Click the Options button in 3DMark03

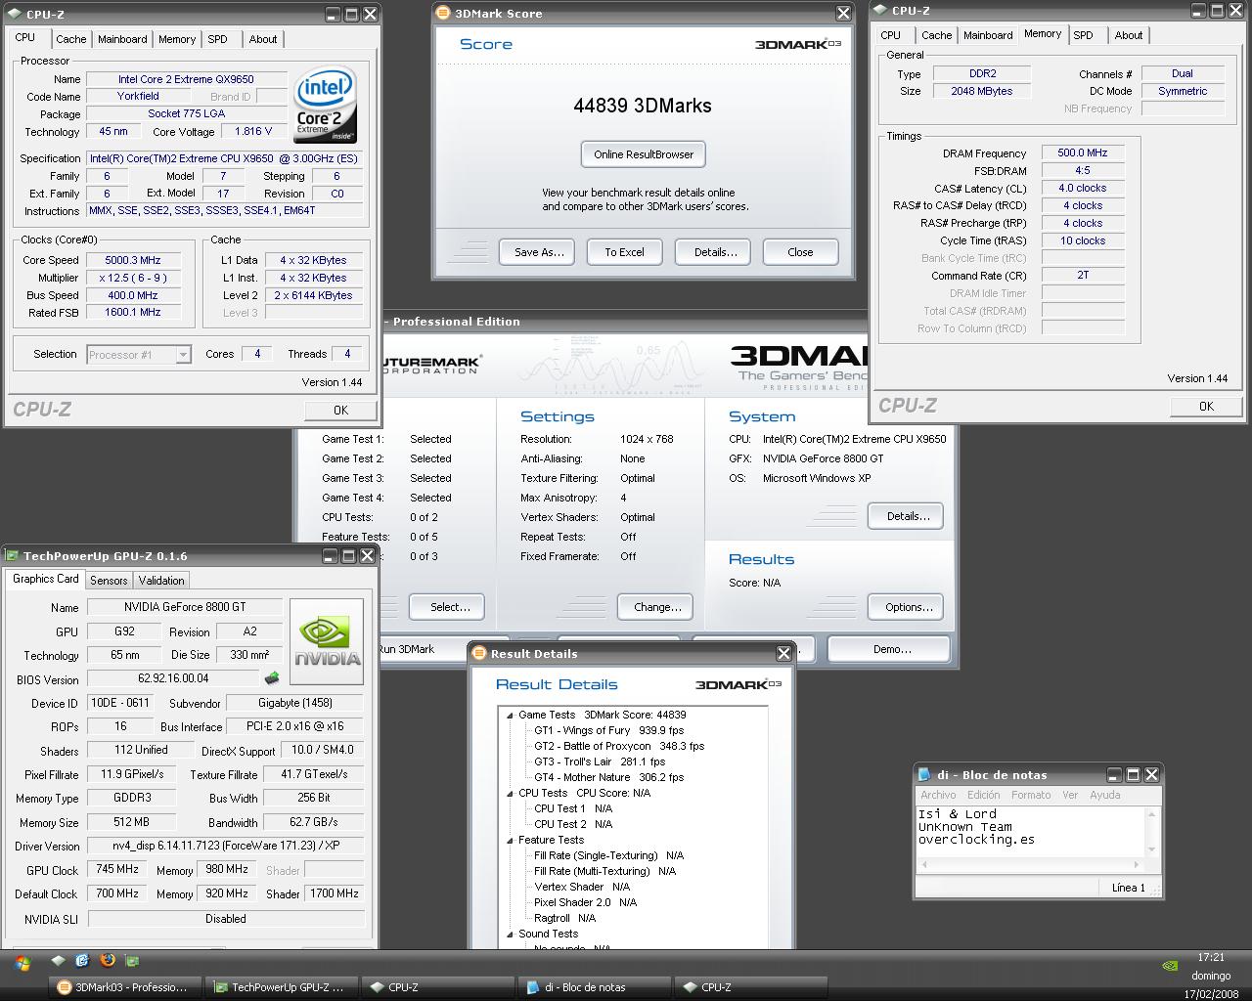[908, 607]
